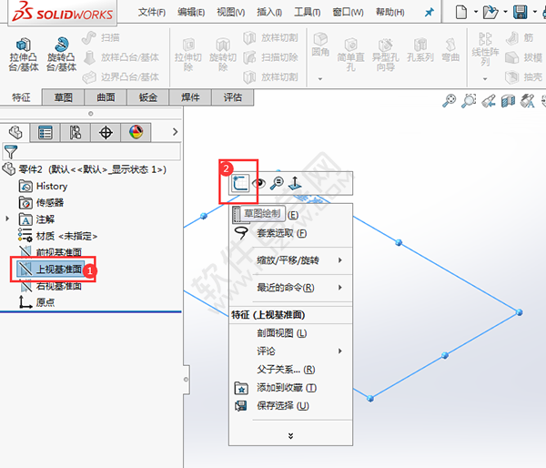
Task: Click the Open file icon
Action: click(490, 12)
